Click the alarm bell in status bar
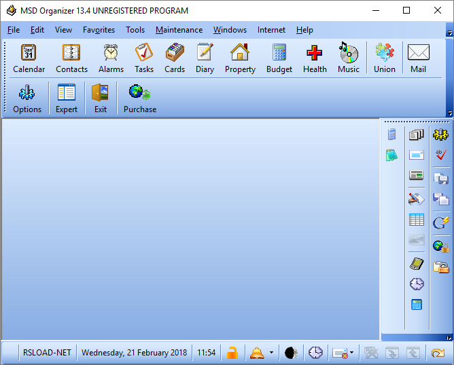 tap(257, 353)
